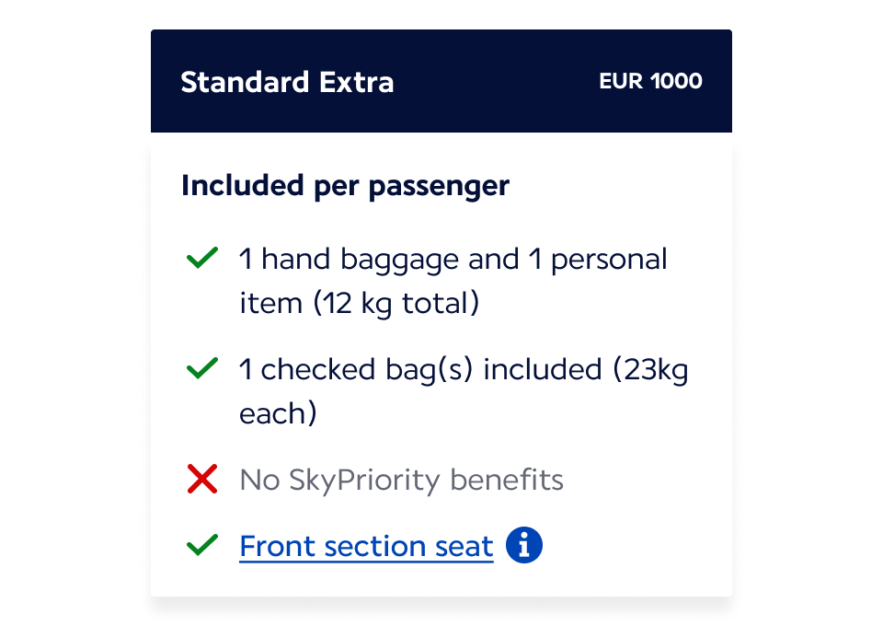Screen dimensions: 883x626
Task: Click the word 'passenger' in the heading
Action: point(439,186)
